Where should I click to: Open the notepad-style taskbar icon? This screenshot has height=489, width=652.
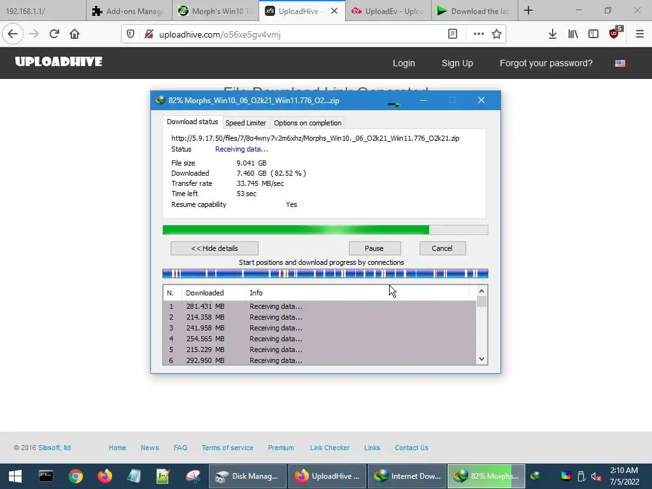point(134,476)
